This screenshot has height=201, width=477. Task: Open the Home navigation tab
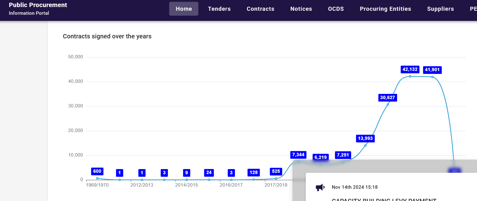tap(184, 9)
